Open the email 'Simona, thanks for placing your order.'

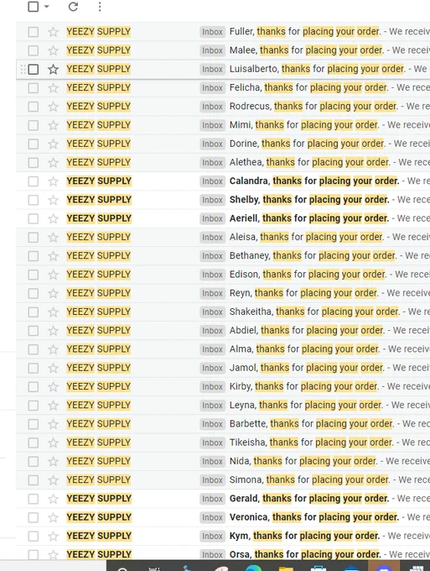309,480
